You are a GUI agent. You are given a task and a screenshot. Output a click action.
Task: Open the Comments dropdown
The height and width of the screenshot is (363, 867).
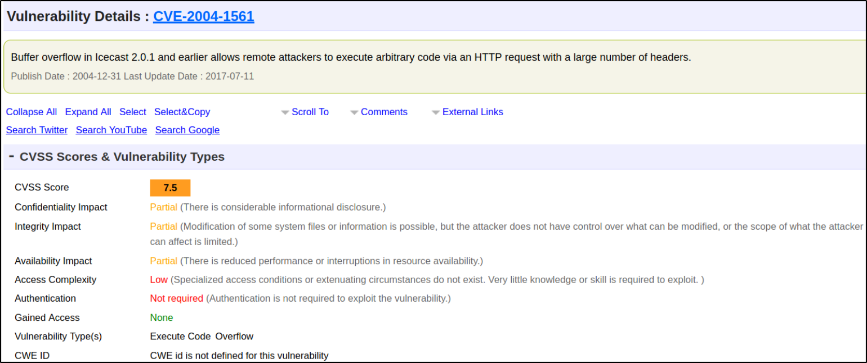pyautogui.click(x=384, y=112)
